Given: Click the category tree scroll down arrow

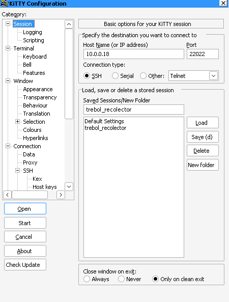Looking at the screenshot, I should point(69,186).
